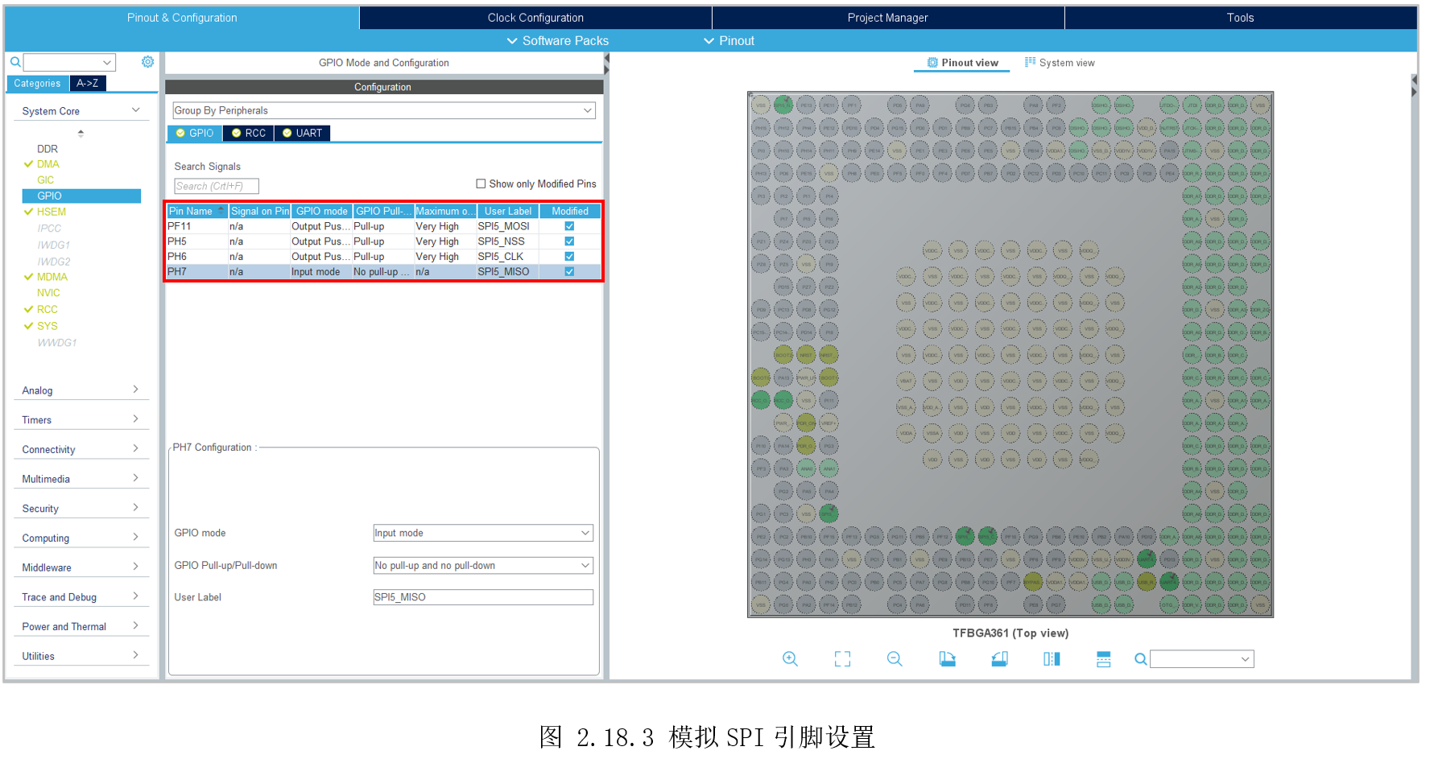Click the zoom in icon below pinout

coord(790,659)
